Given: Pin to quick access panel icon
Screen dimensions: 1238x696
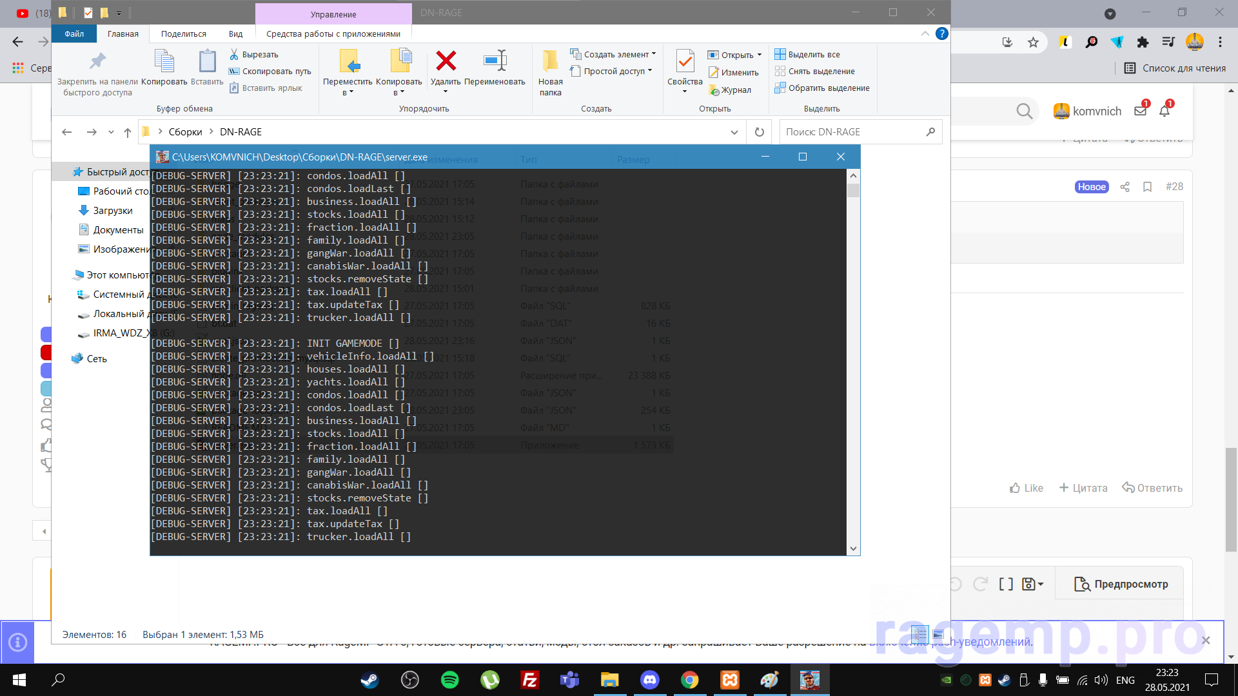Looking at the screenshot, I should pos(97,63).
